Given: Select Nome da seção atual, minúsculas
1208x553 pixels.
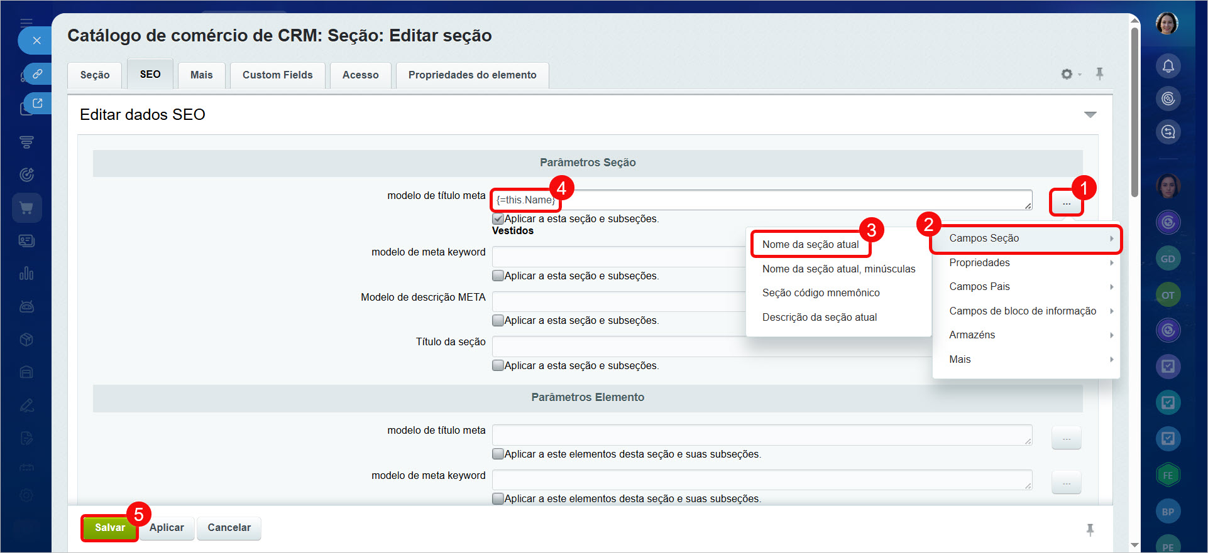Looking at the screenshot, I should [838, 269].
